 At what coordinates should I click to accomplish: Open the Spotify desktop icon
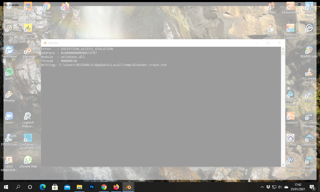[x=9, y=74]
